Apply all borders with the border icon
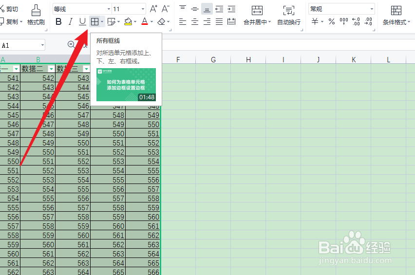Viewport: 415px width, 275px height. [x=94, y=22]
